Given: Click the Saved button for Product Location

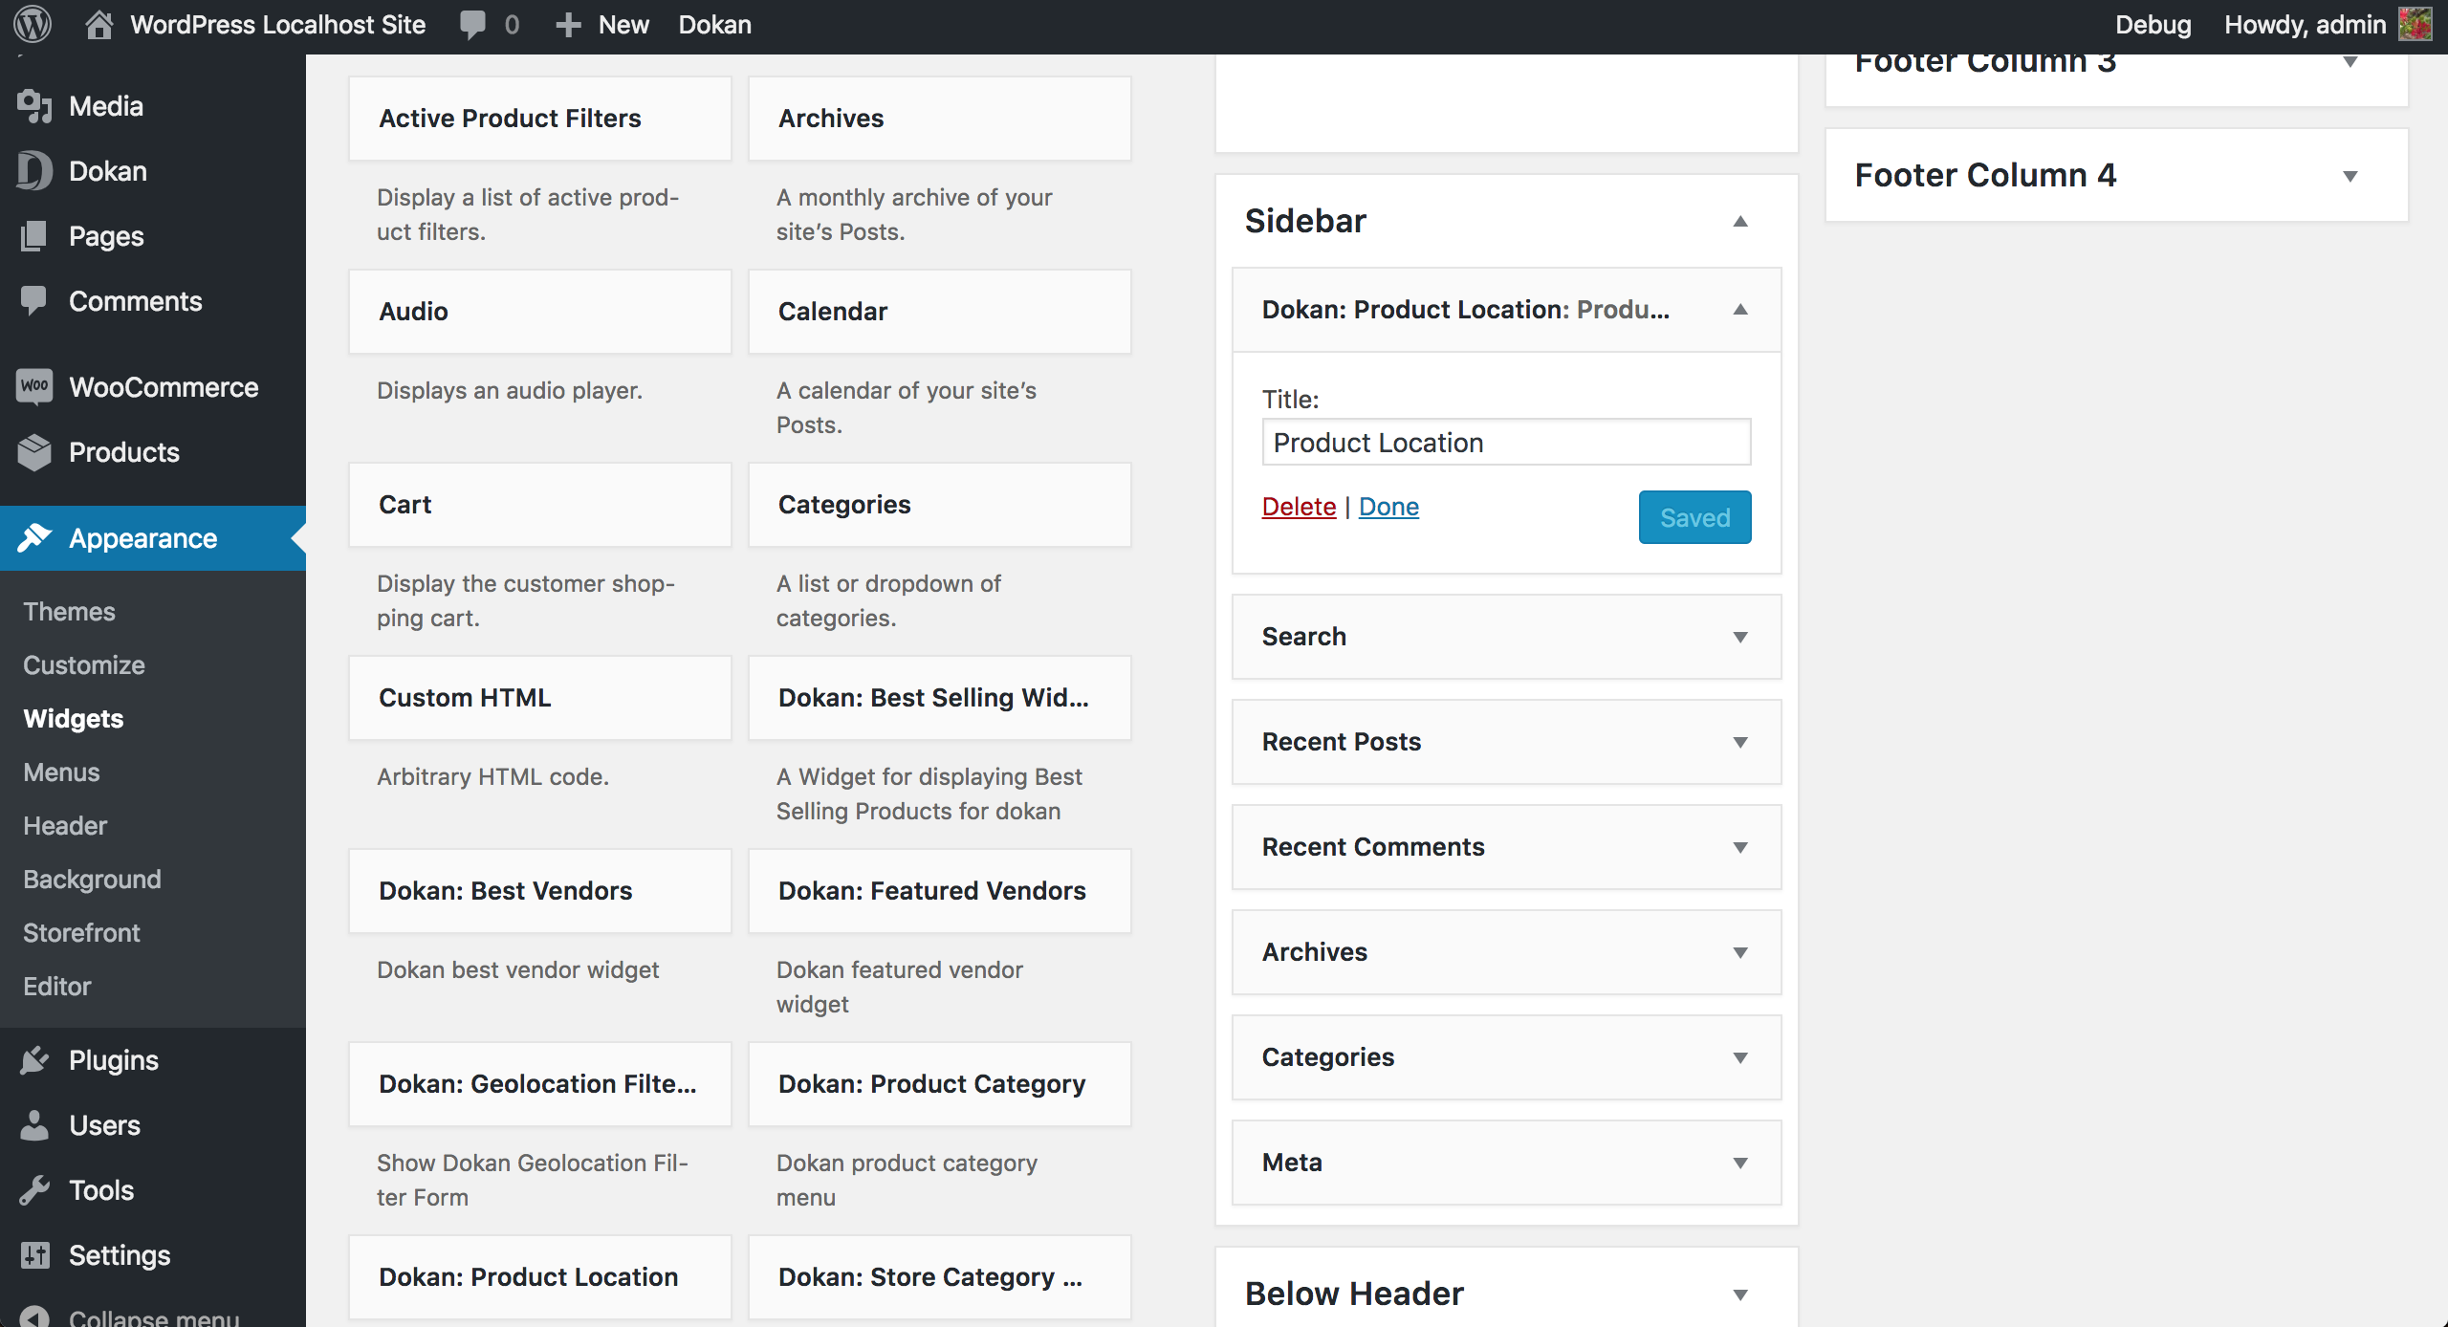Looking at the screenshot, I should click(x=1694, y=516).
